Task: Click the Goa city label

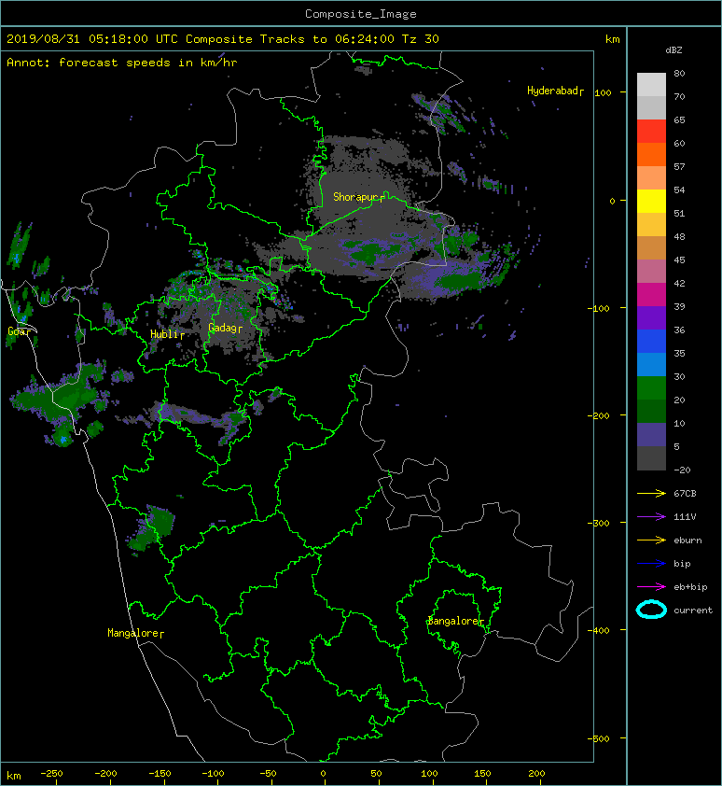Action: coord(19,331)
